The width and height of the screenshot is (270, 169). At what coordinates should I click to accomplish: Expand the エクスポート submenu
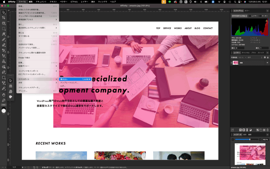pos(37,79)
